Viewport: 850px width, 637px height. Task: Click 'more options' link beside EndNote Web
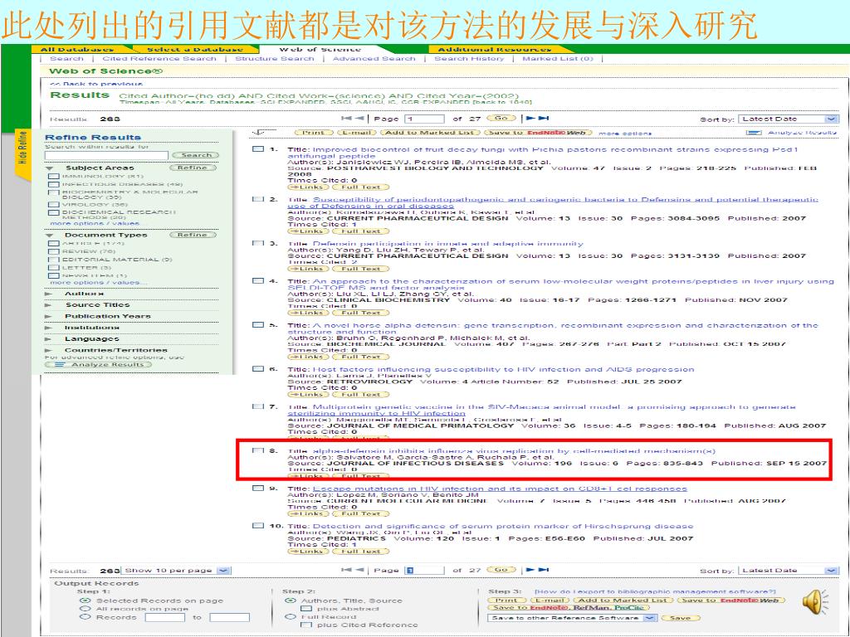[x=625, y=134]
